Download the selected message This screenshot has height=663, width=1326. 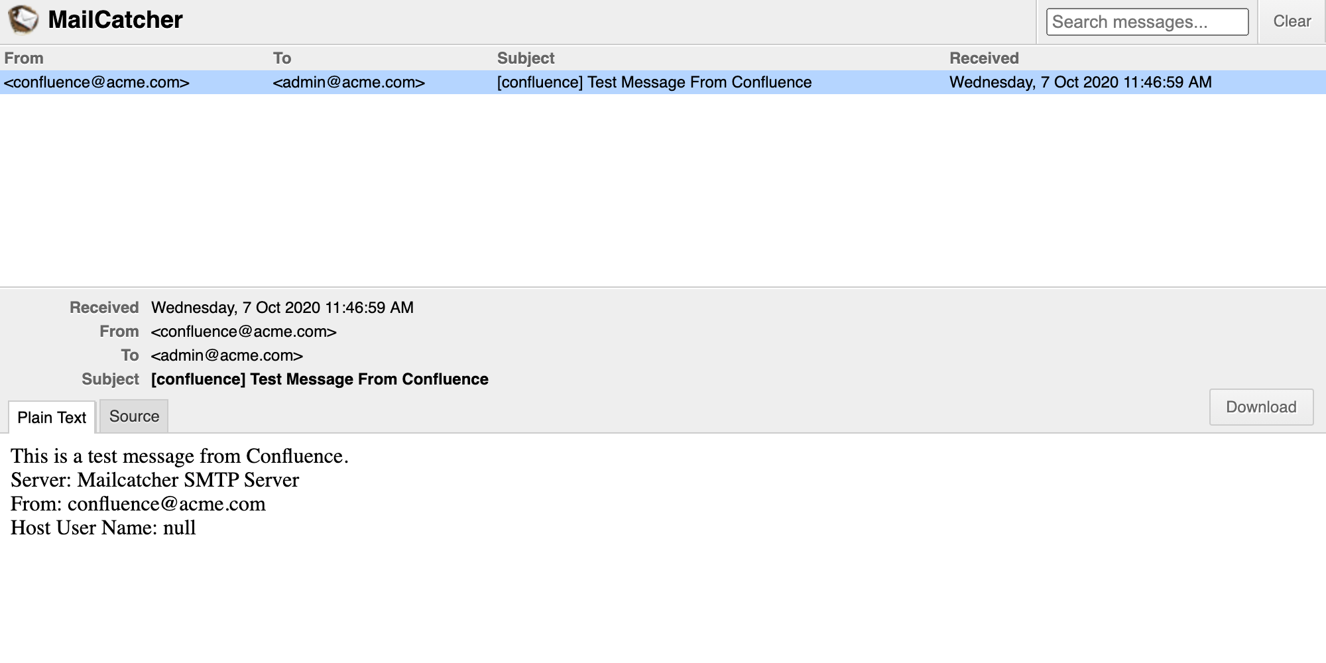tap(1260, 407)
